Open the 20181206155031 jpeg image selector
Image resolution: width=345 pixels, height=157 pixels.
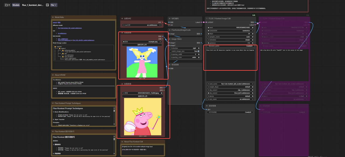[x=142, y=93]
